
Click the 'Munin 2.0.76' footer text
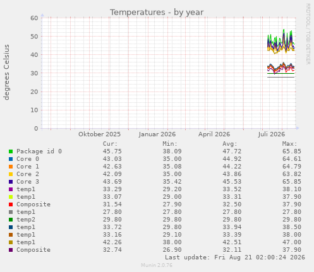[x=157, y=265]
